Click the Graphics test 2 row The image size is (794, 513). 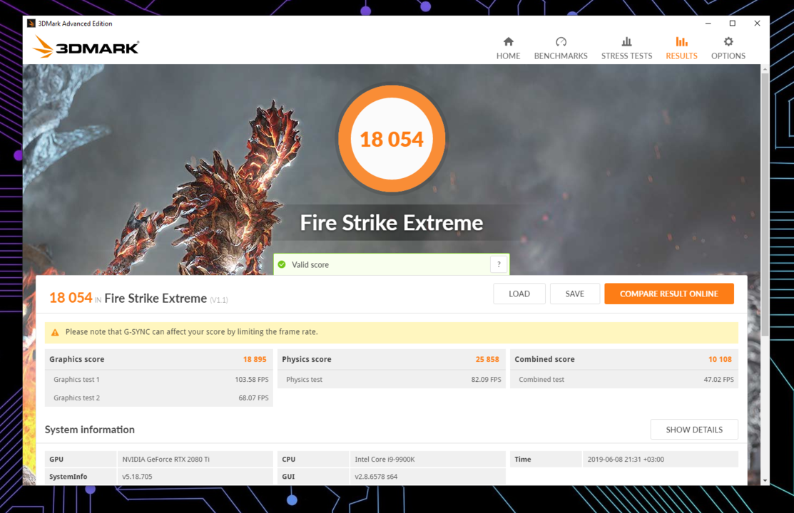pyautogui.click(x=159, y=398)
